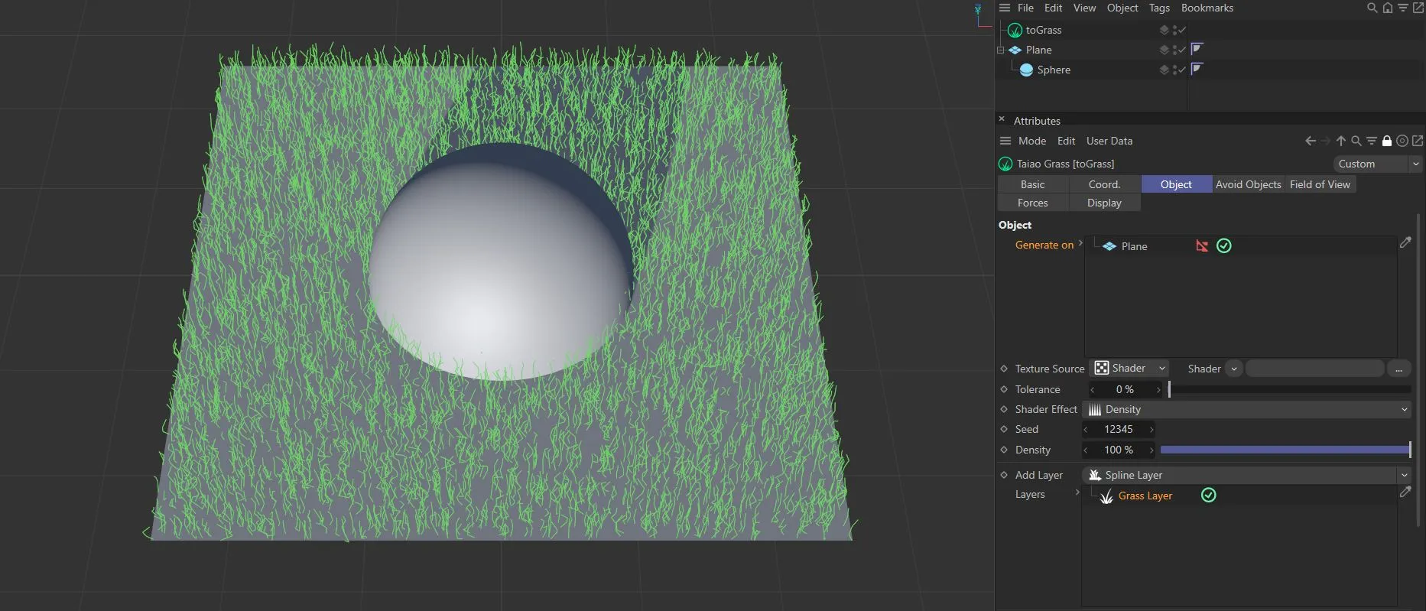Viewport: 1426px width, 611px height.
Task: Click the Tolerance slider track
Action: pyautogui.click(x=1290, y=389)
